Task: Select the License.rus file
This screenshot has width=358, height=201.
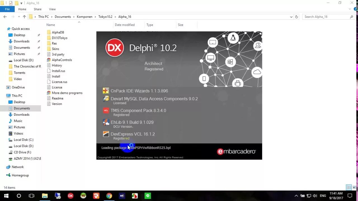Action: click(x=59, y=82)
